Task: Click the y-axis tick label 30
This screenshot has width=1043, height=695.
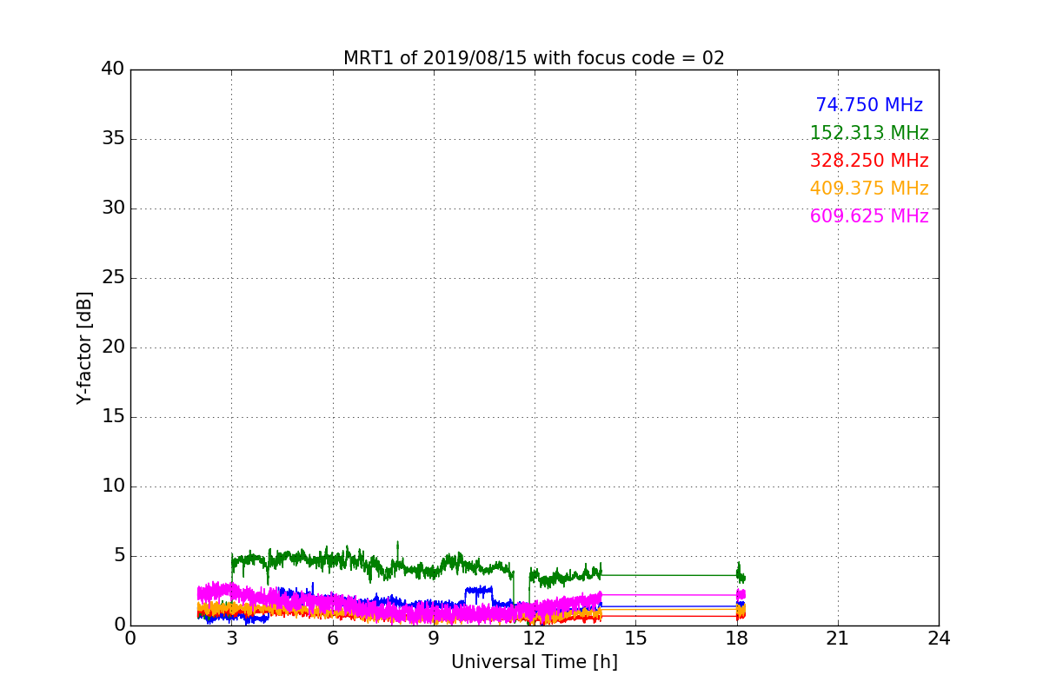Action: (x=113, y=208)
